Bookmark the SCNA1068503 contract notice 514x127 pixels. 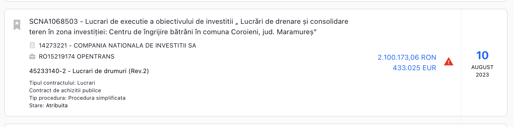(x=17, y=25)
